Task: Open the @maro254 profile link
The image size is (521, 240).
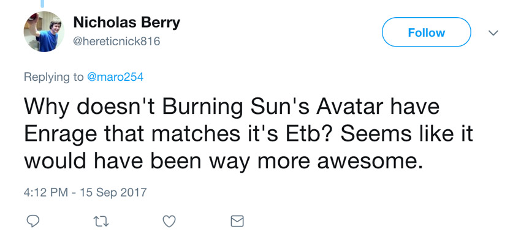Action: click(115, 77)
